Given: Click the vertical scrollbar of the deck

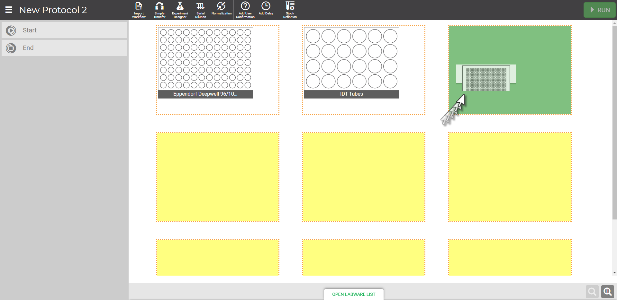Looking at the screenshot, I should coord(614,122).
